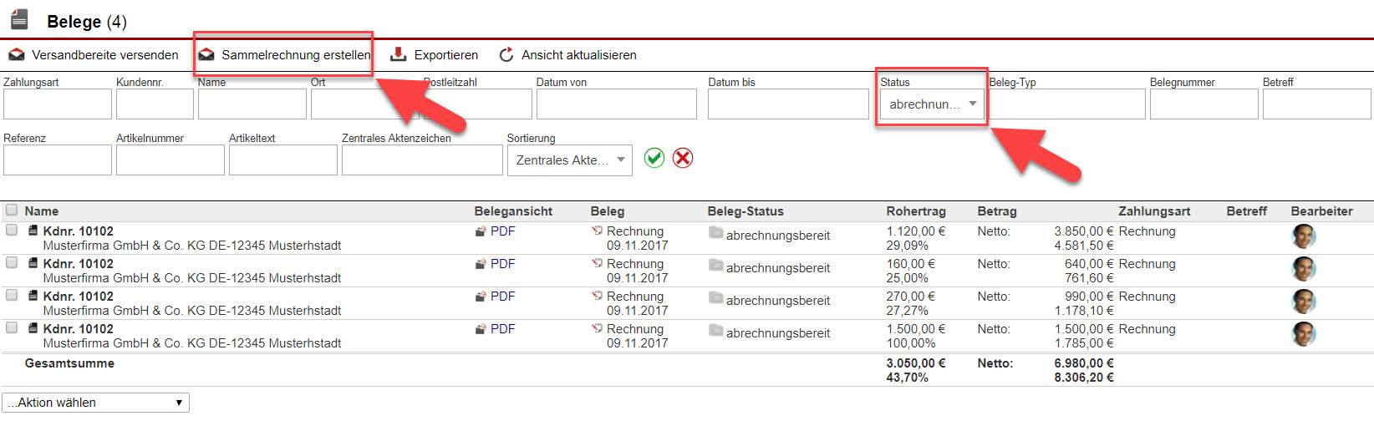Click the Rechnung icon in the 270,00 € row
Image resolution: width=1374 pixels, height=426 pixels.
597,296
